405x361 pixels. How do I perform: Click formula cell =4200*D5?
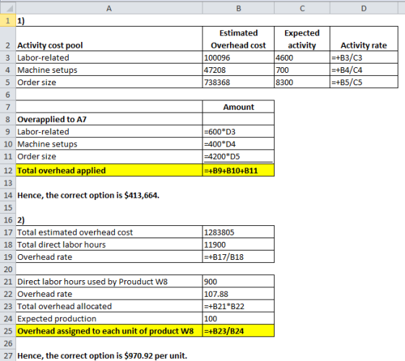point(239,156)
